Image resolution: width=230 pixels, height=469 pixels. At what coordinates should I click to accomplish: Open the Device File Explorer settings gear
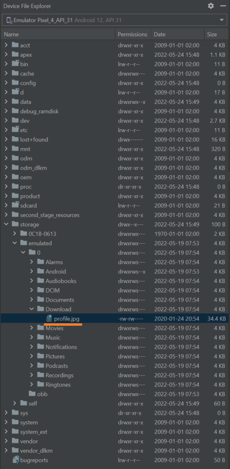211,6
